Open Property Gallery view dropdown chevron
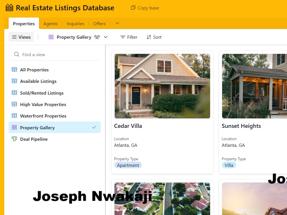287x215 pixels. coord(106,37)
